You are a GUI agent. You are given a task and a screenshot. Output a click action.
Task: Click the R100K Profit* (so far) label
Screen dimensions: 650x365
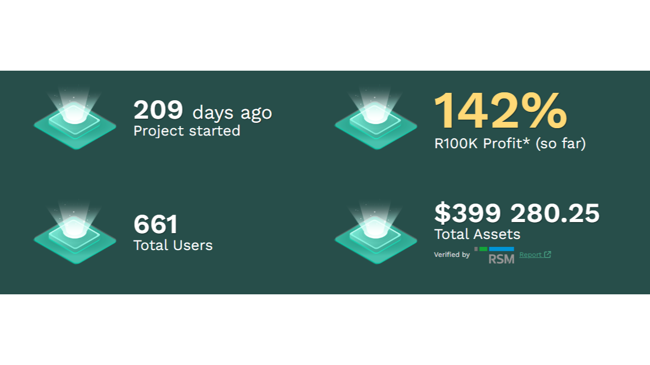(510, 143)
